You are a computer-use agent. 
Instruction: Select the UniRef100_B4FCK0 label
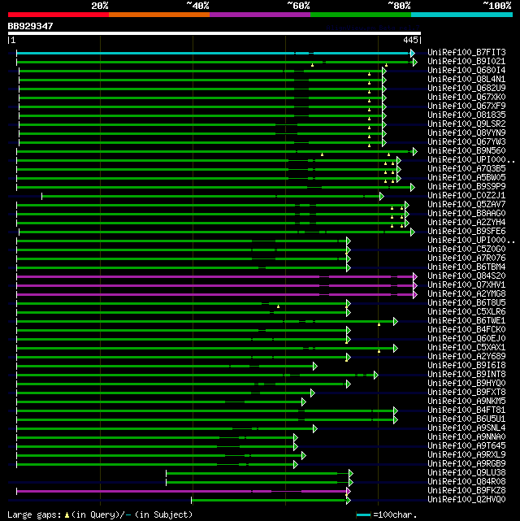click(x=466, y=330)
